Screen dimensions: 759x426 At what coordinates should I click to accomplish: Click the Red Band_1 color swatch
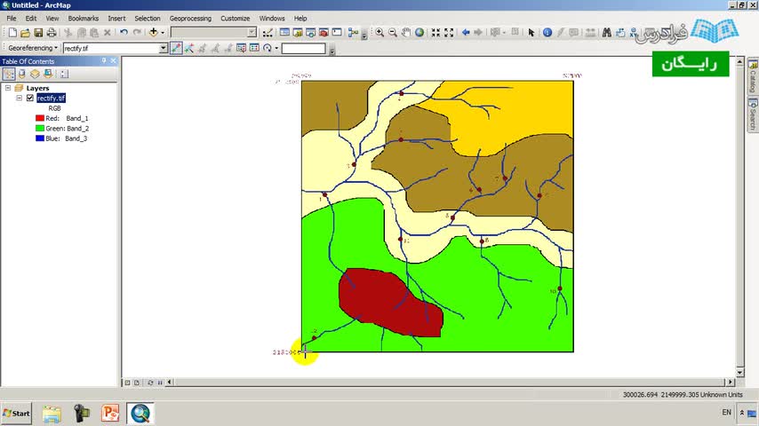tap(40, 118)
